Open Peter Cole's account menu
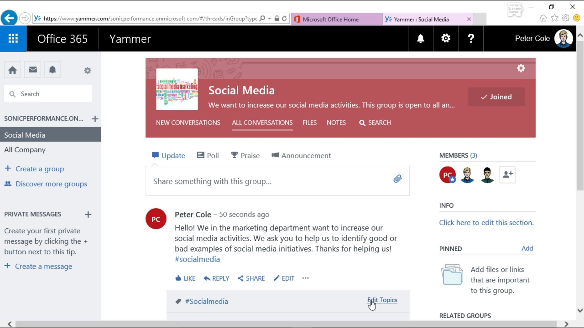The image size is (584, 328). (x=542, y=39)
